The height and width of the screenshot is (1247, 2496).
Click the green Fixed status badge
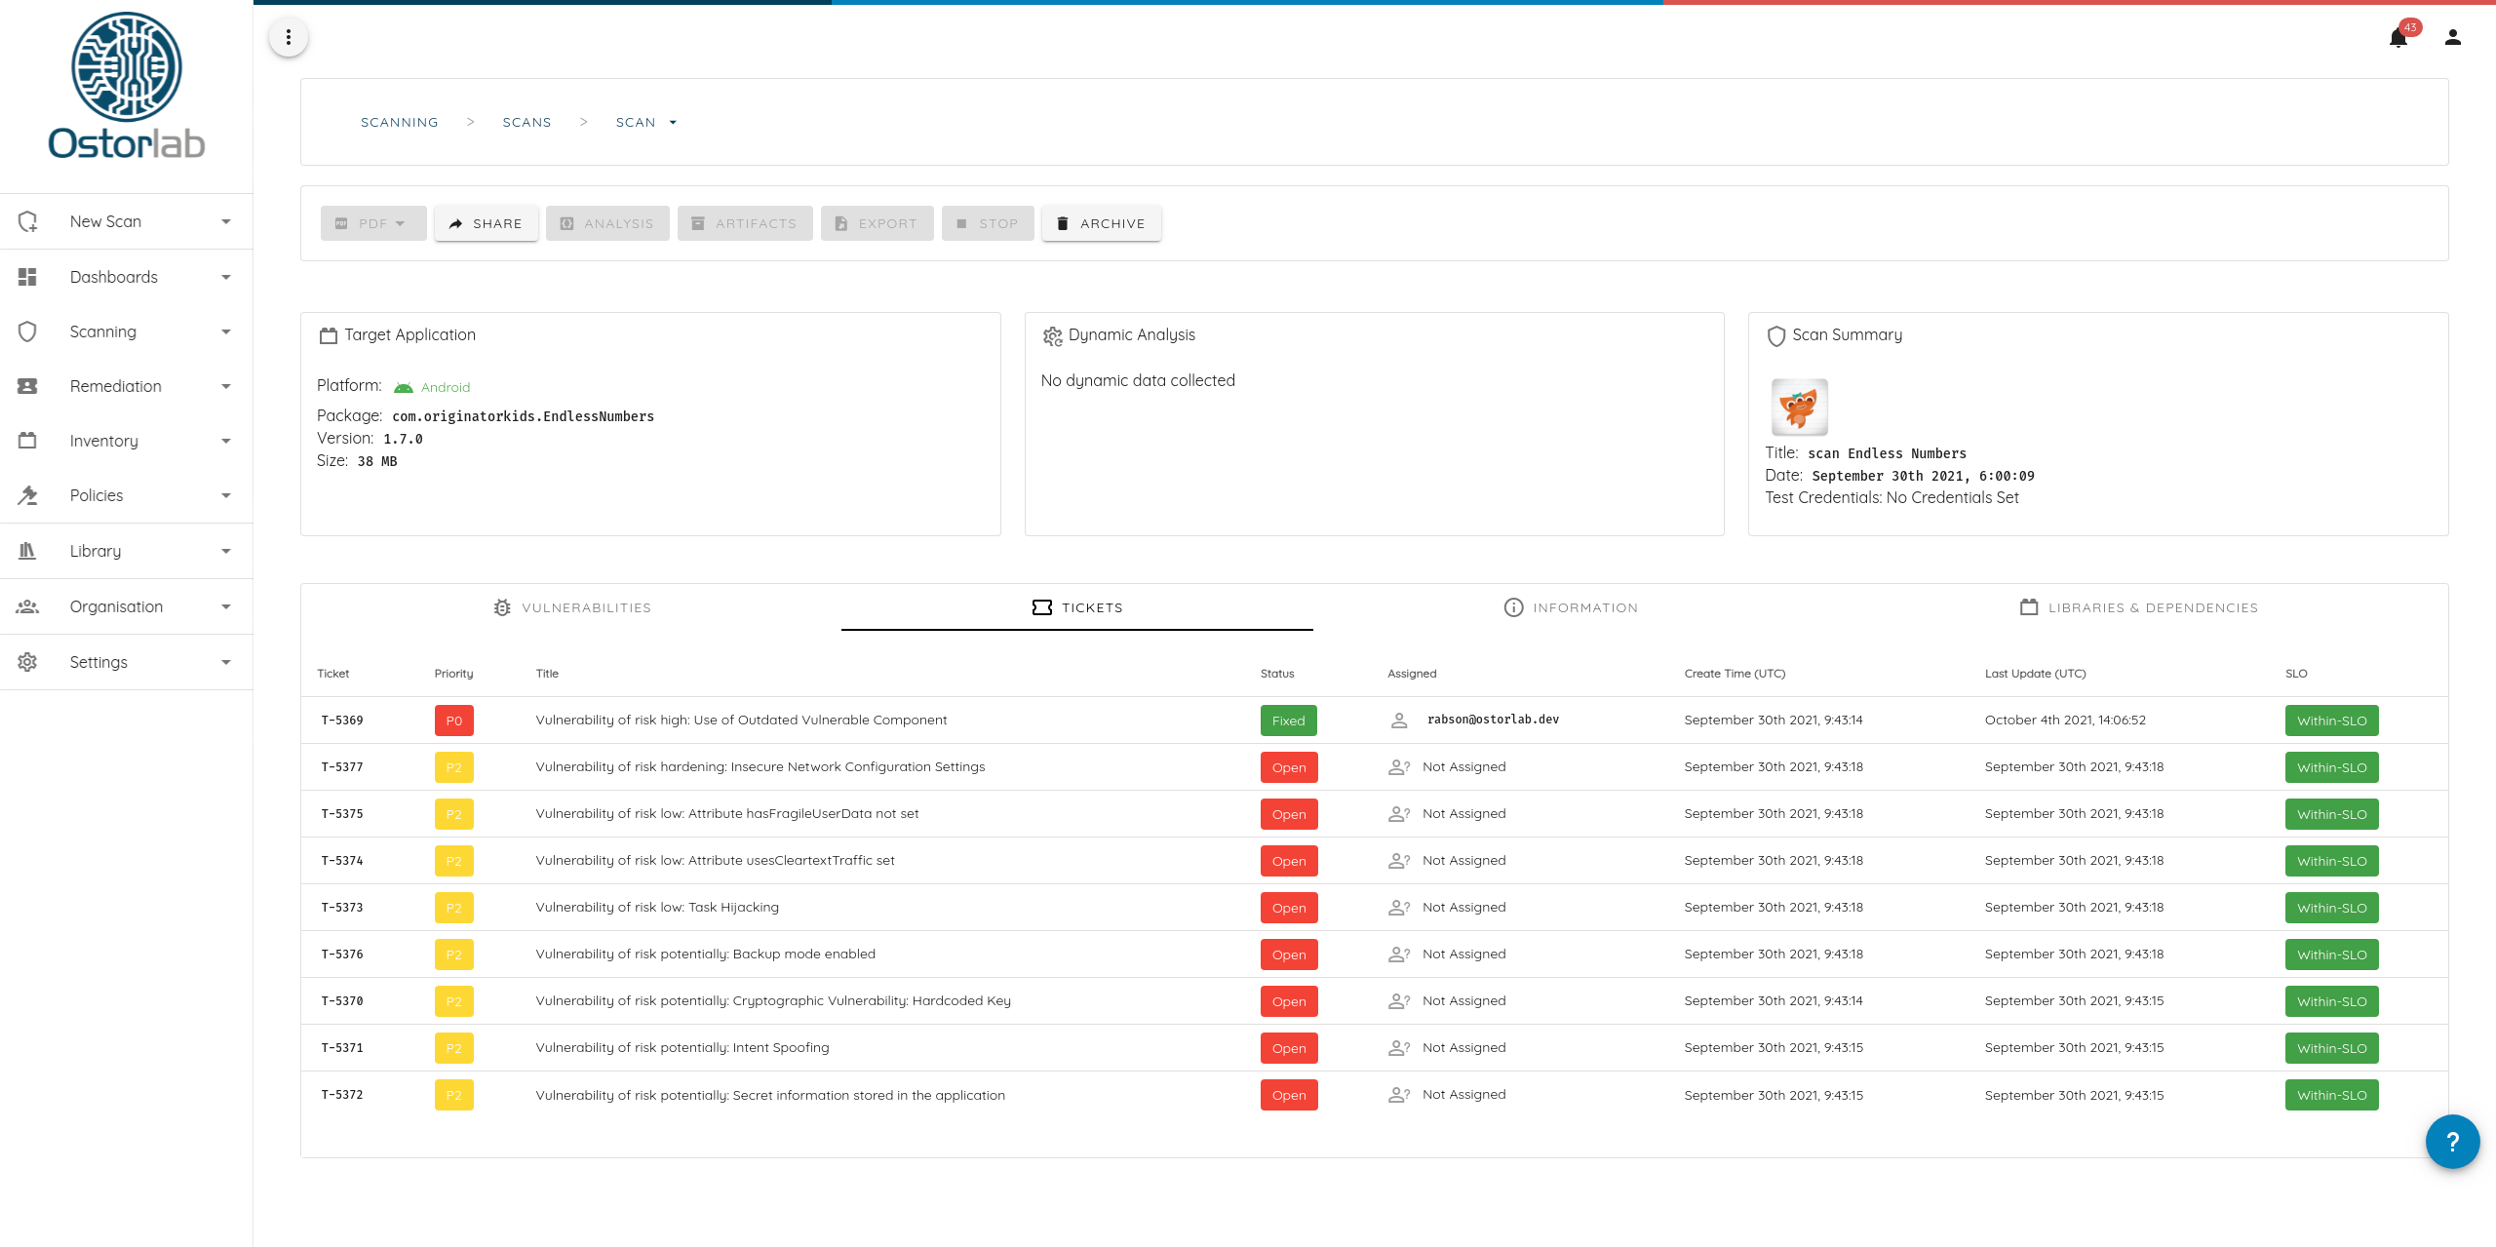[x=1288, y=721]
